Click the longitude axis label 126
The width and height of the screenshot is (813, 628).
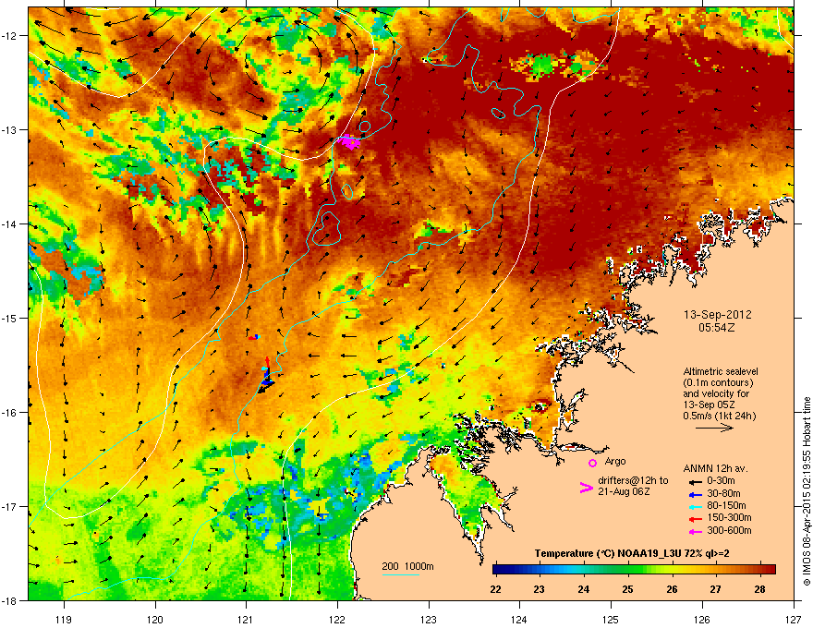tap(702, 619)
